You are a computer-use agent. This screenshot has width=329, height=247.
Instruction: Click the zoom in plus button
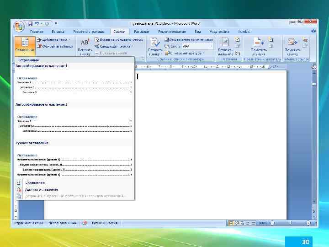click(x=308, y=223)
